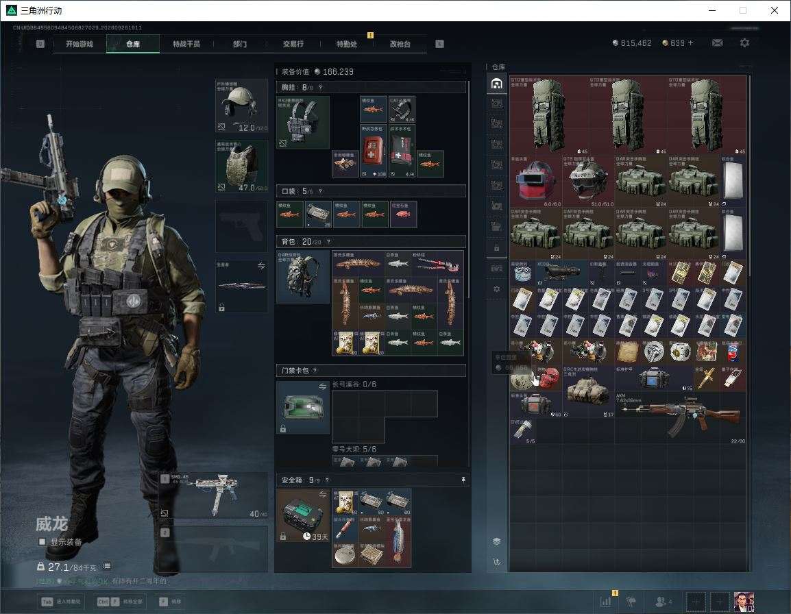Screen dimensions: 791x614
Task: Select the SMG-45 primary weapon slot
Action: [x=213, y=495]
